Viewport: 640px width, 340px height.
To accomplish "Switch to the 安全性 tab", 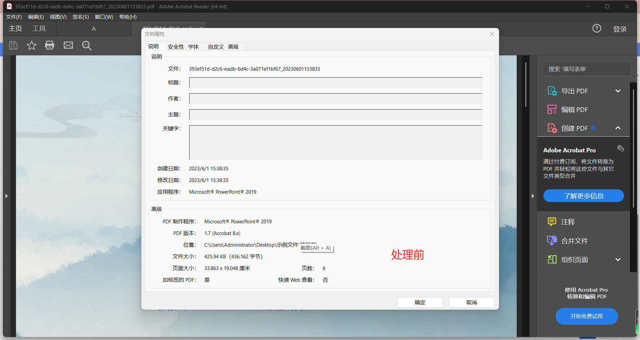I will tap(176, 47).
